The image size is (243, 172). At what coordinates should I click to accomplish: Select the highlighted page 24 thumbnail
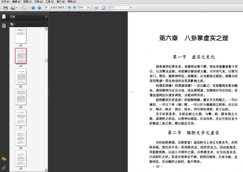(x=21, y=56)
